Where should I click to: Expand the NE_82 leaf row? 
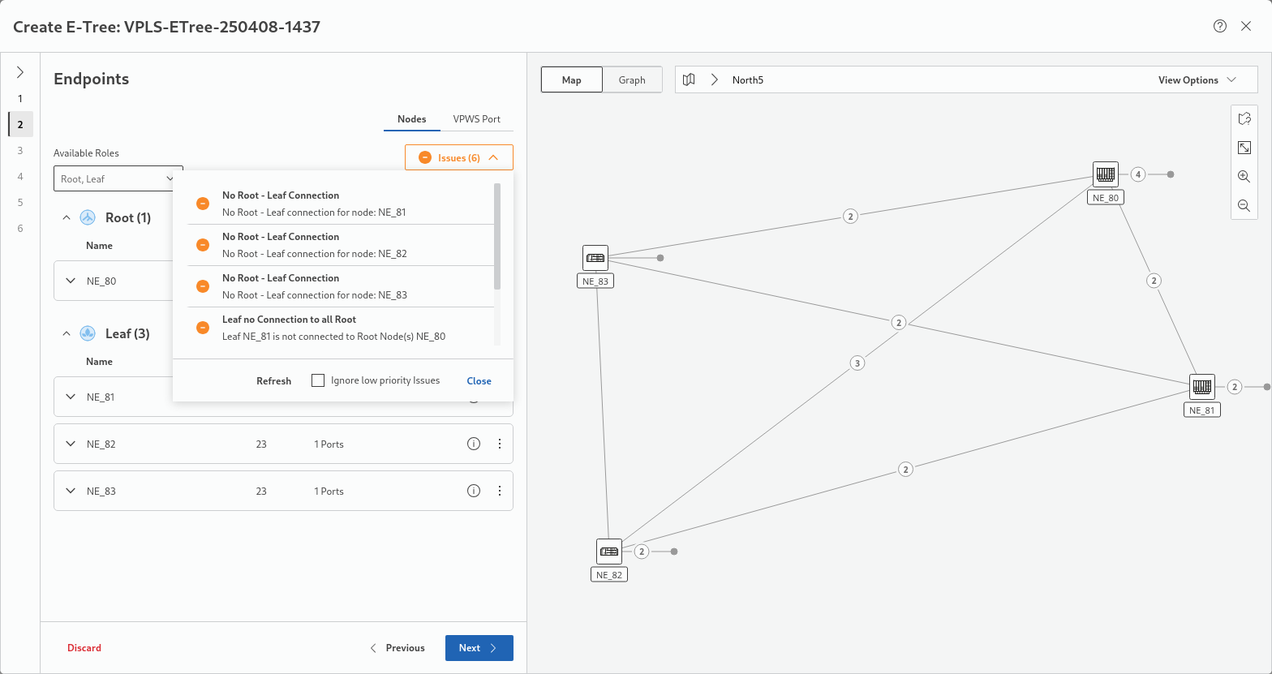click(71, 444)
